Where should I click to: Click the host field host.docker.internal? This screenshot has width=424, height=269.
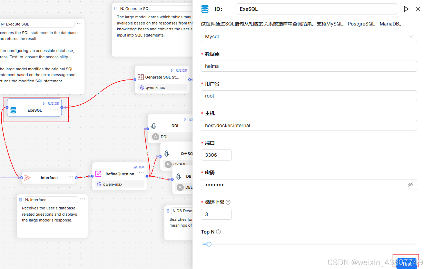pyautogui.click(x=309, y=125)
